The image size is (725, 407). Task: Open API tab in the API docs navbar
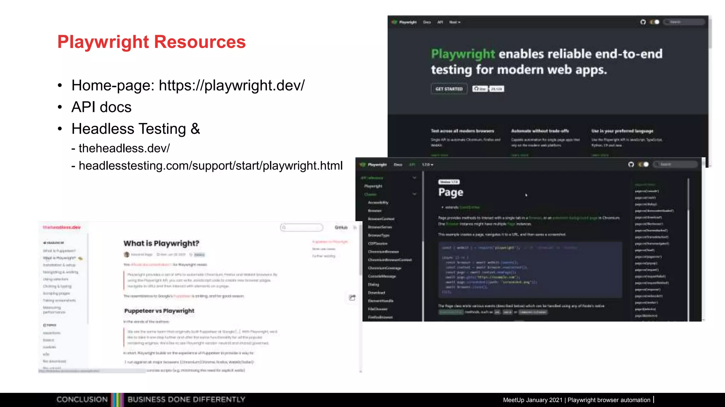pos(412,165)
